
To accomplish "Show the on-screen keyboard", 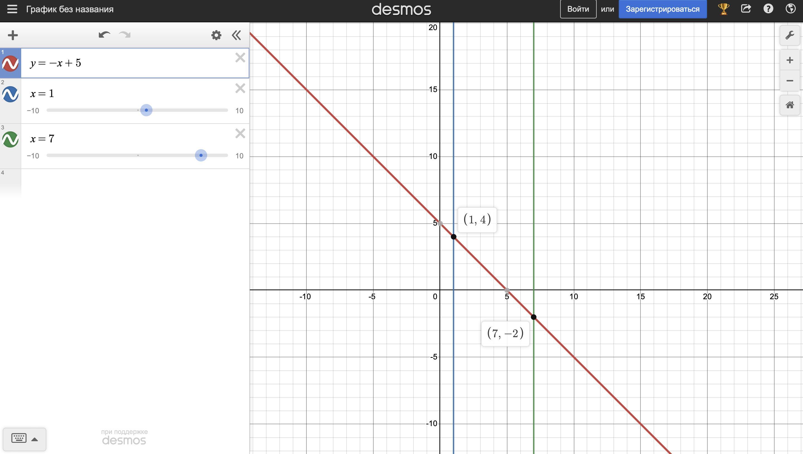I will click(19, 438).
